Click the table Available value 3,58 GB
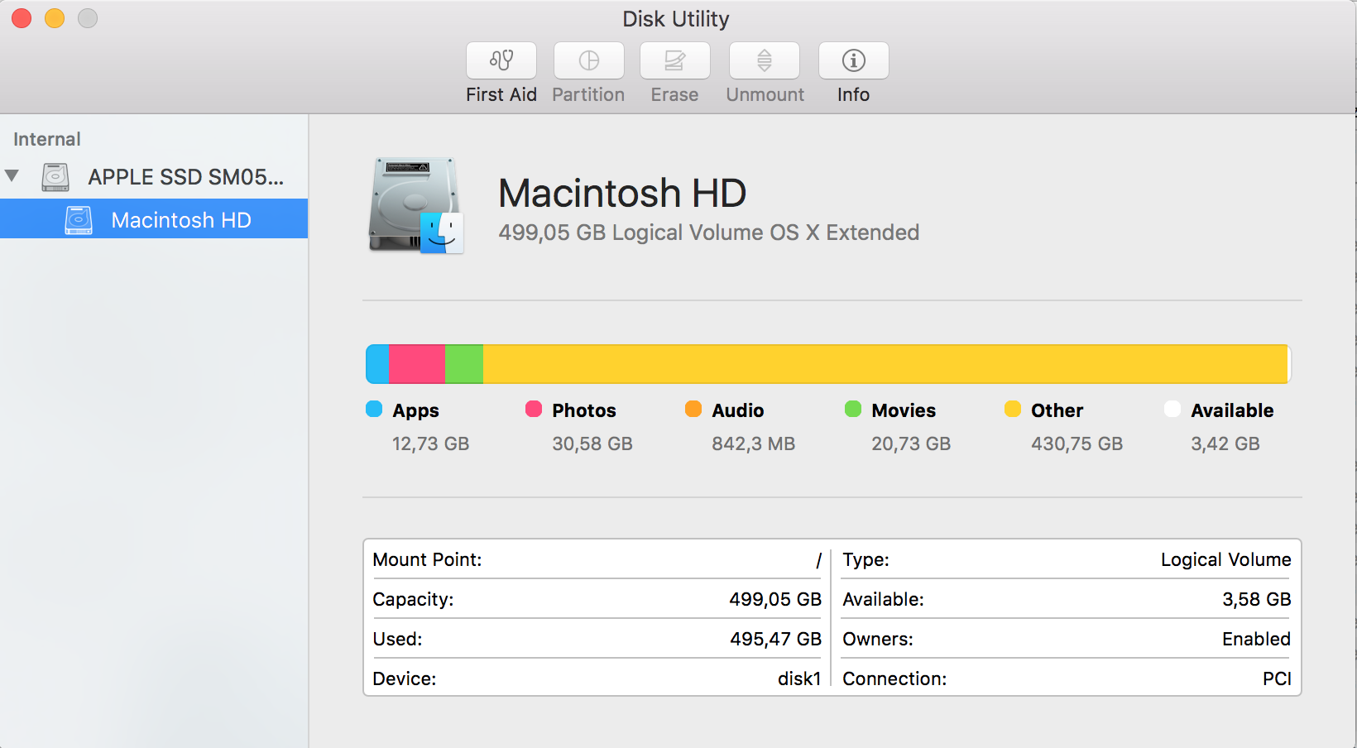This screenshot has height=748, width=1357. [1256, 599]
